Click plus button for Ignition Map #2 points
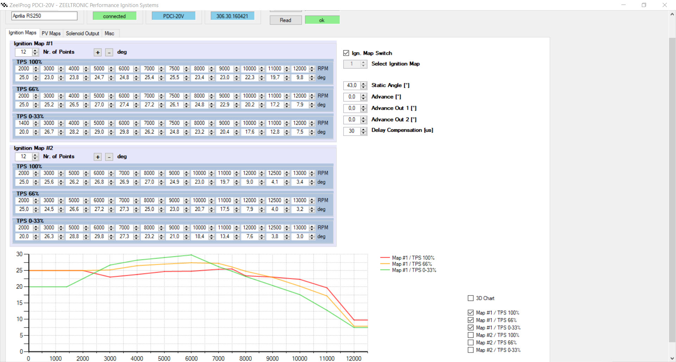 click(98, 157)
